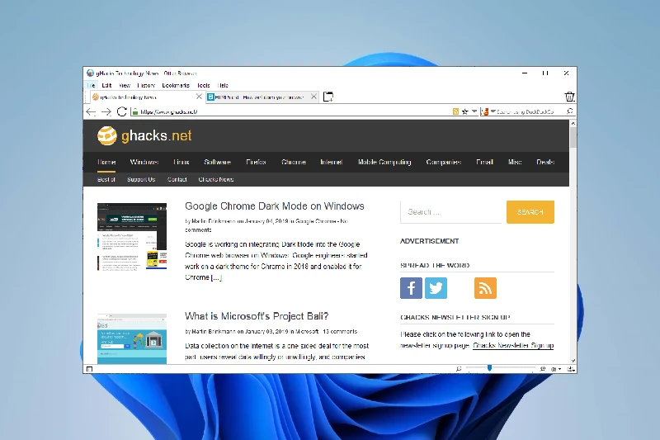The image size is (660, 440).
Task: Open the Chrome category link
Action: click(294, 162)
